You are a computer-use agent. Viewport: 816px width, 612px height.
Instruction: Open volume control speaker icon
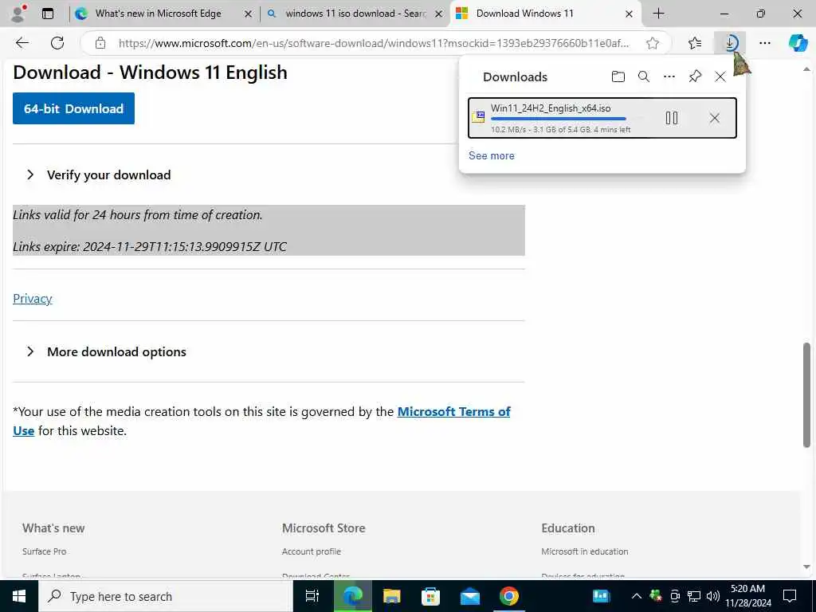coord(713,596)
